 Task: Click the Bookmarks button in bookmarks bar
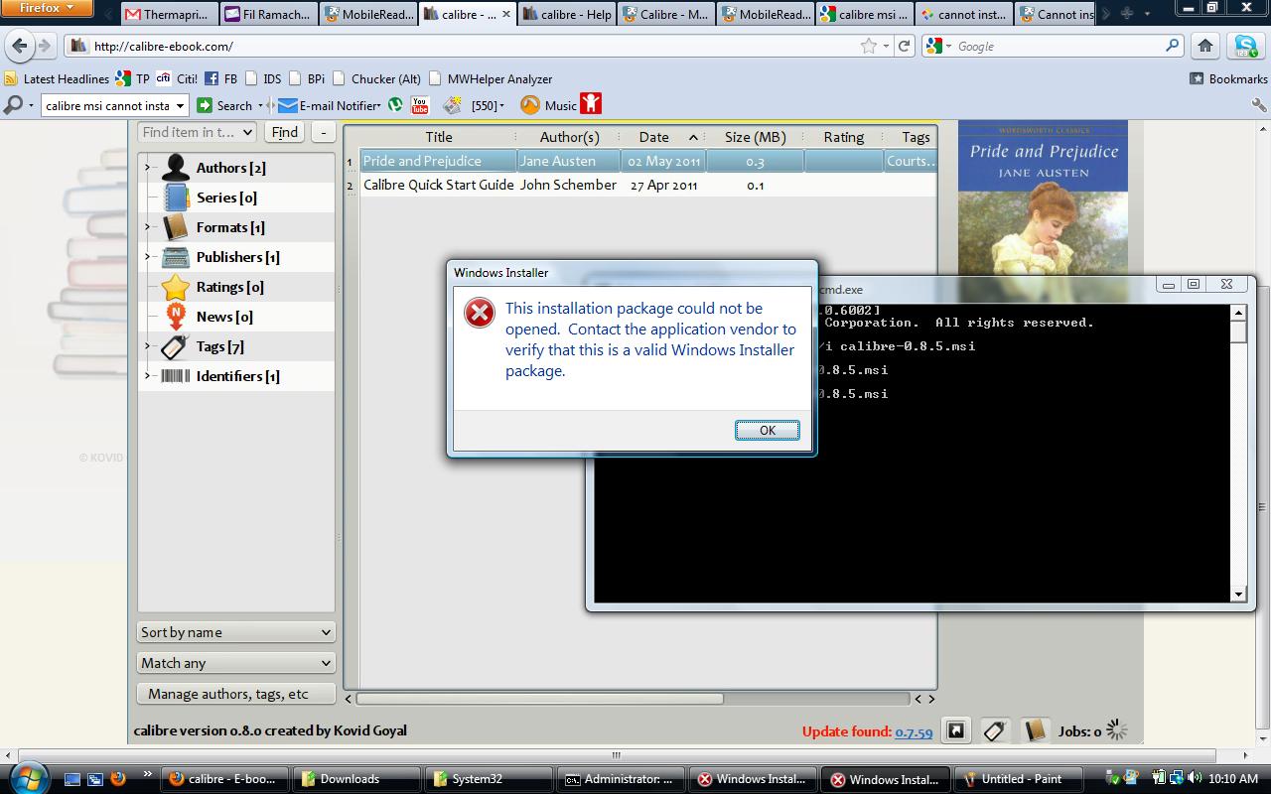[1228, 78]
